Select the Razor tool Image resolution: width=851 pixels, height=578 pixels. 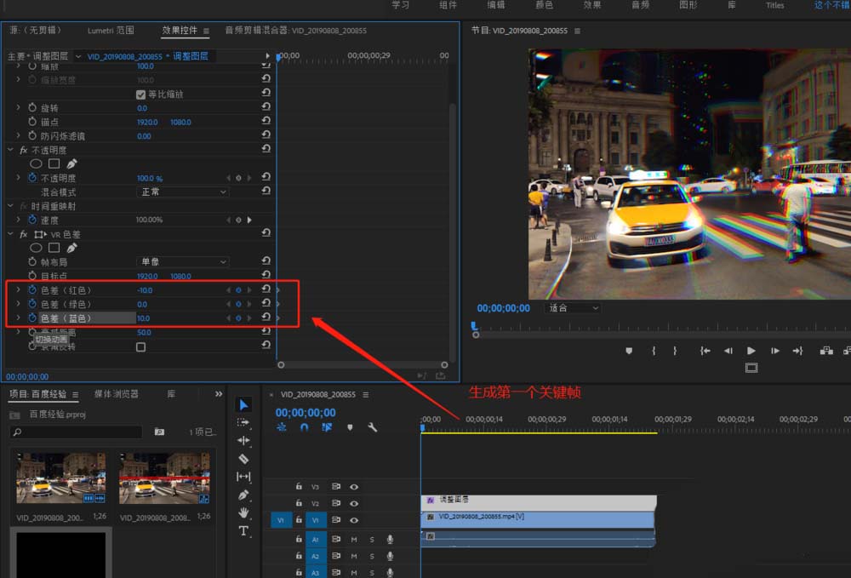[243, 460]
